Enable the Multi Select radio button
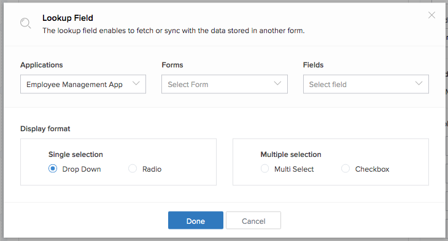 [265, 169]
